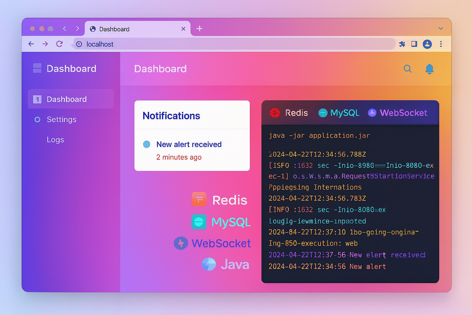The height and width of the screenshot is (315, 472).
Task: Click the Dashboard logo icon in sidebar header
Action: pos(37,68)
